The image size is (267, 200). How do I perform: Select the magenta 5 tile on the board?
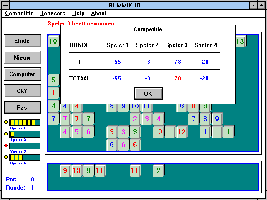point(77,132)
